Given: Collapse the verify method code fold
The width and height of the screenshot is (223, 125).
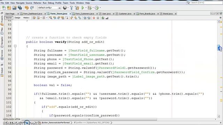Looking at the screenshot, I should [x=15, y=46].
